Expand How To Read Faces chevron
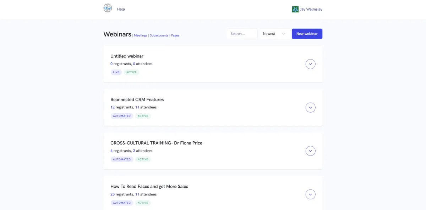 pyautogui.click(x=311, y=194)
